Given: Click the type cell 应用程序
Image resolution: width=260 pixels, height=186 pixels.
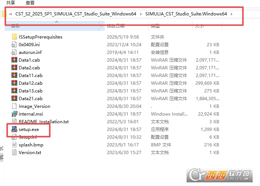Looking at the screenshot, I should pos(160,130).
